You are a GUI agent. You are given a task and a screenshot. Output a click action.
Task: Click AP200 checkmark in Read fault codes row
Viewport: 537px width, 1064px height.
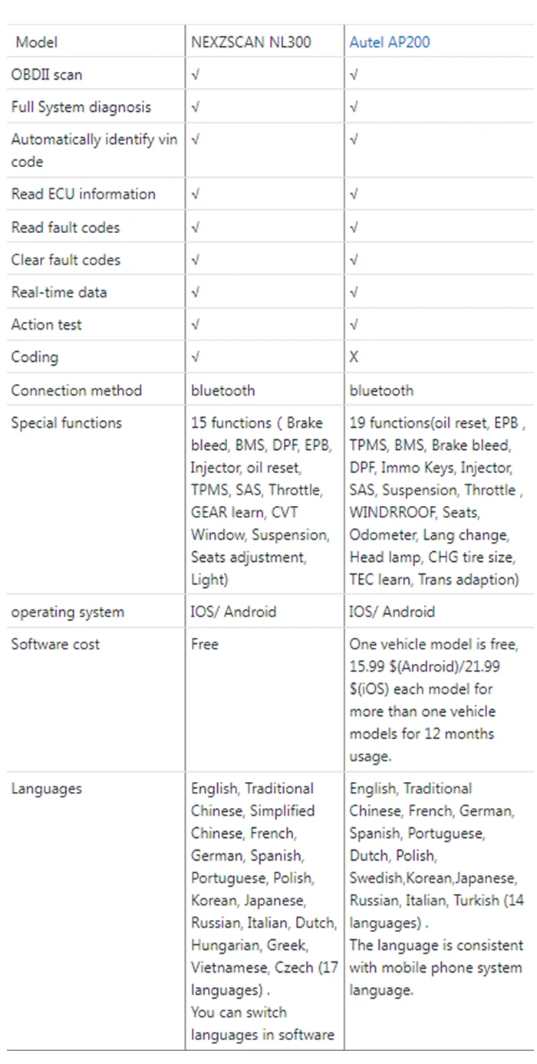tap(354, 228)
